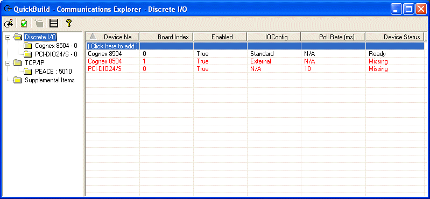Click Board Index 0 in the Ready row
This screenshot has width=430, height=199.
click(x=145, y=54)
